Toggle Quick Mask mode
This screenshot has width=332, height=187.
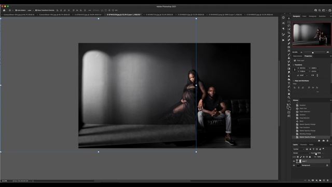pos(289,112)
